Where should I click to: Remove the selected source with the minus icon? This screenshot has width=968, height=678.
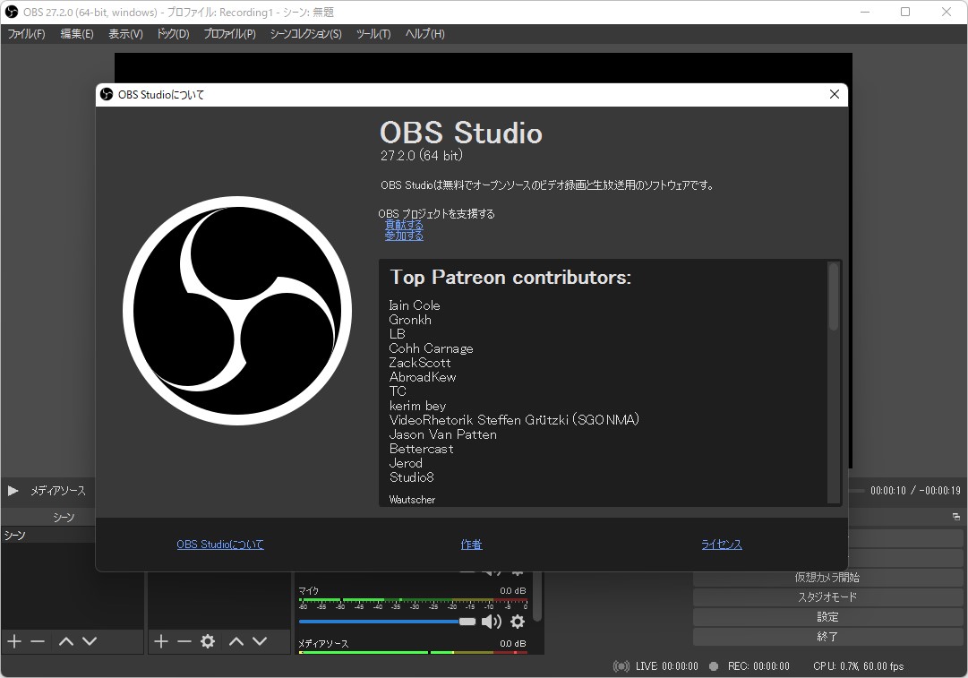click(x=183, y=640)
